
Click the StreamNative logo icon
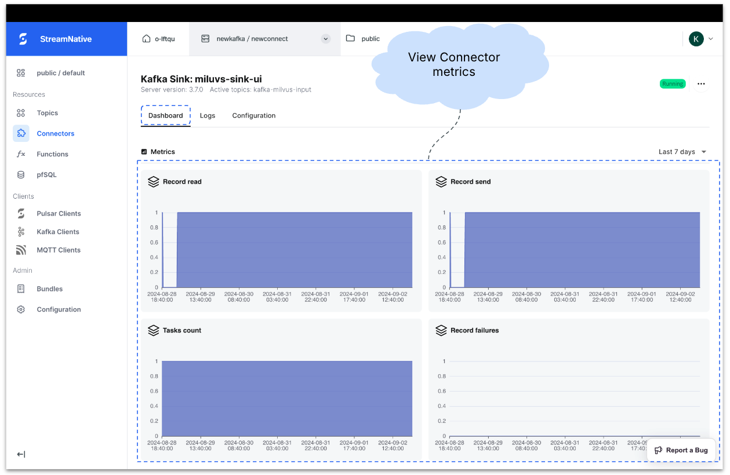point(23,39)
